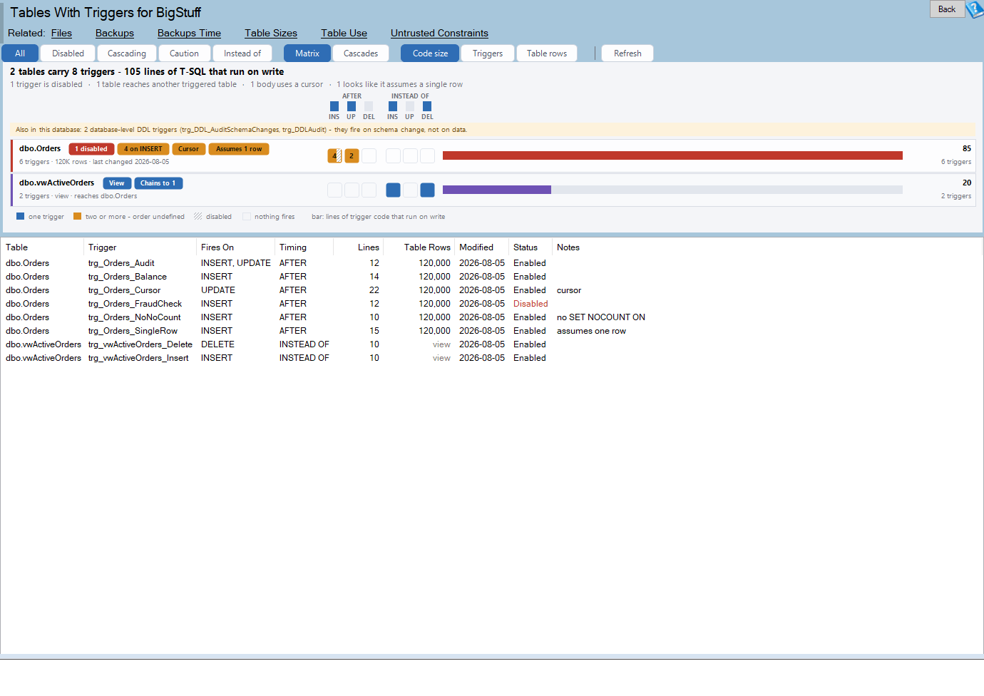Screen dimensions: 984x696
Task: Click the orange 'two or more' legend square
Action: pyautogui.click(x=77, y=216)
